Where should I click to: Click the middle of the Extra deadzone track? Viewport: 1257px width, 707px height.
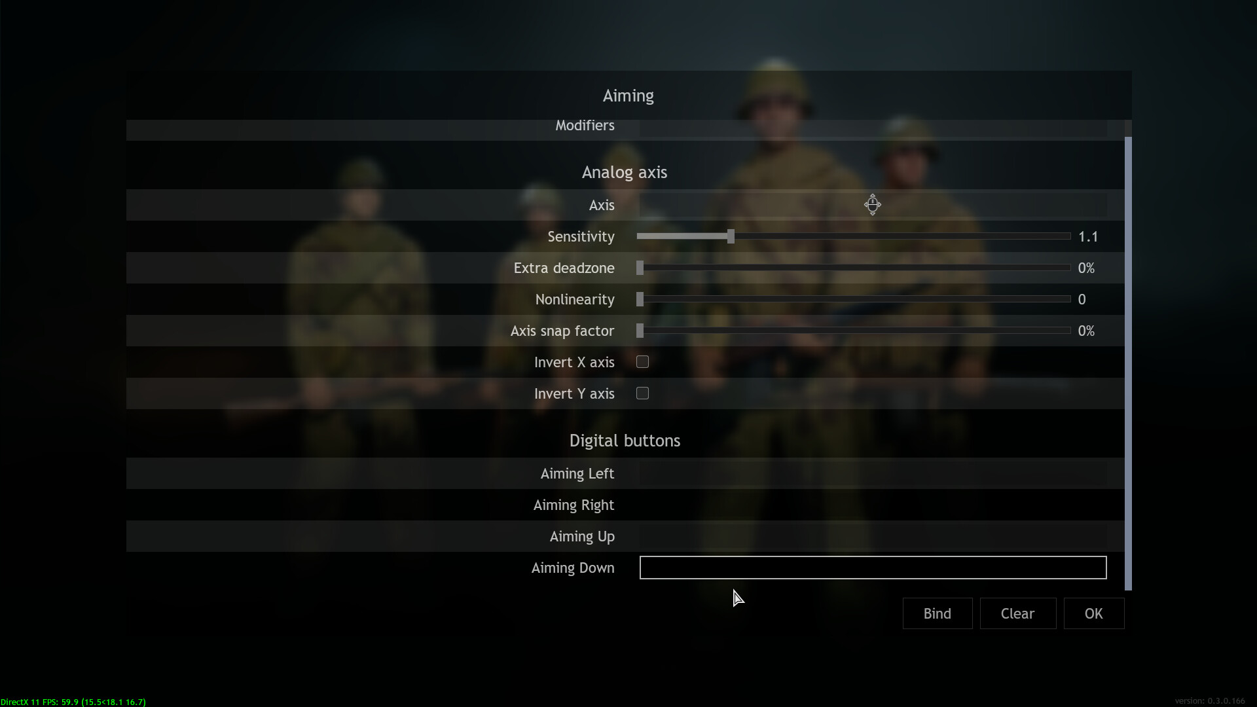coord(854,268)
